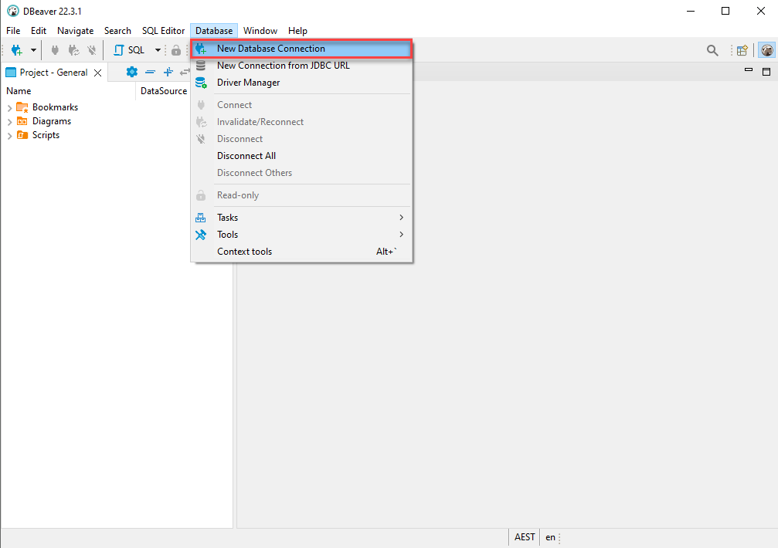The image size is (778, 548).
Task: Open the SQL button dropdown arrow
Action: pyautogui.click(x=158, y=50)
